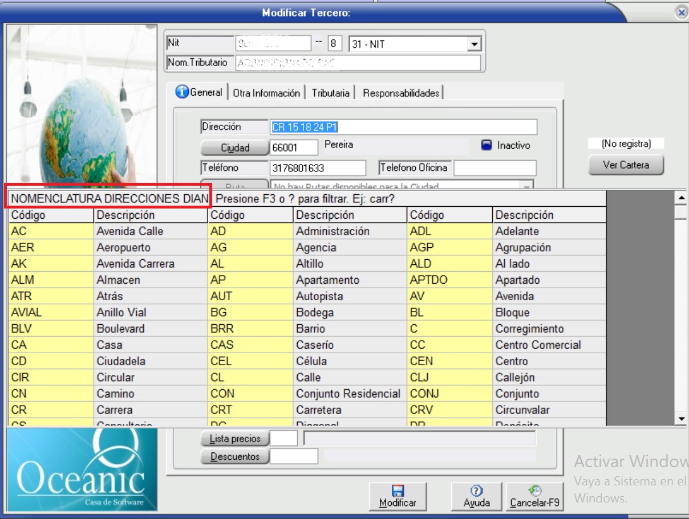Open the Tributaria tab
The image size is (689, 519).
click(x=330, y=93)
